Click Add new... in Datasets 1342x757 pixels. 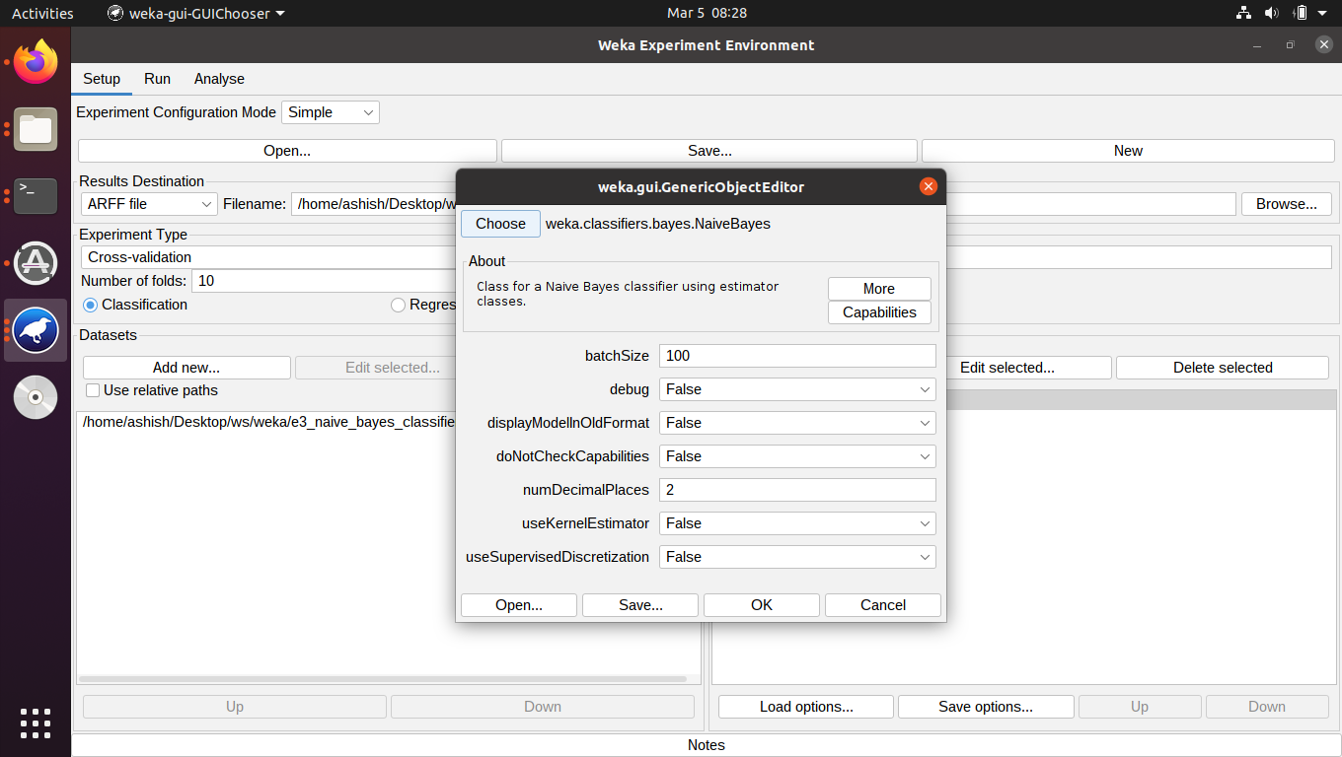pos(186,368)
